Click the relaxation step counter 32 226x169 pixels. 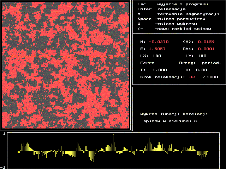click(x=192, y=77)
